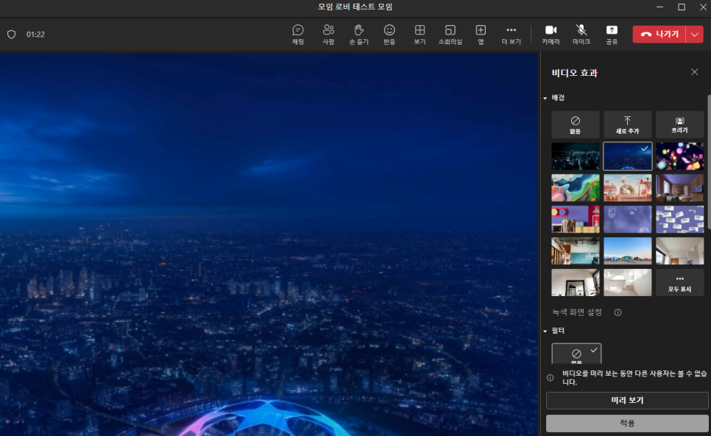Click the 적용 apply button
The height and width of the screenshot is (436, 711).
[627, 423]
